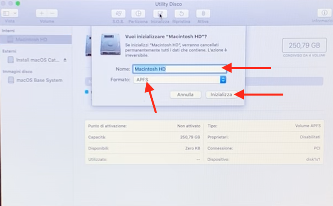The width and height of the screenshot is (333, 206).
Task: Click the Attiva mount icon
Action: pyautogui.click(x=203, y=14)
